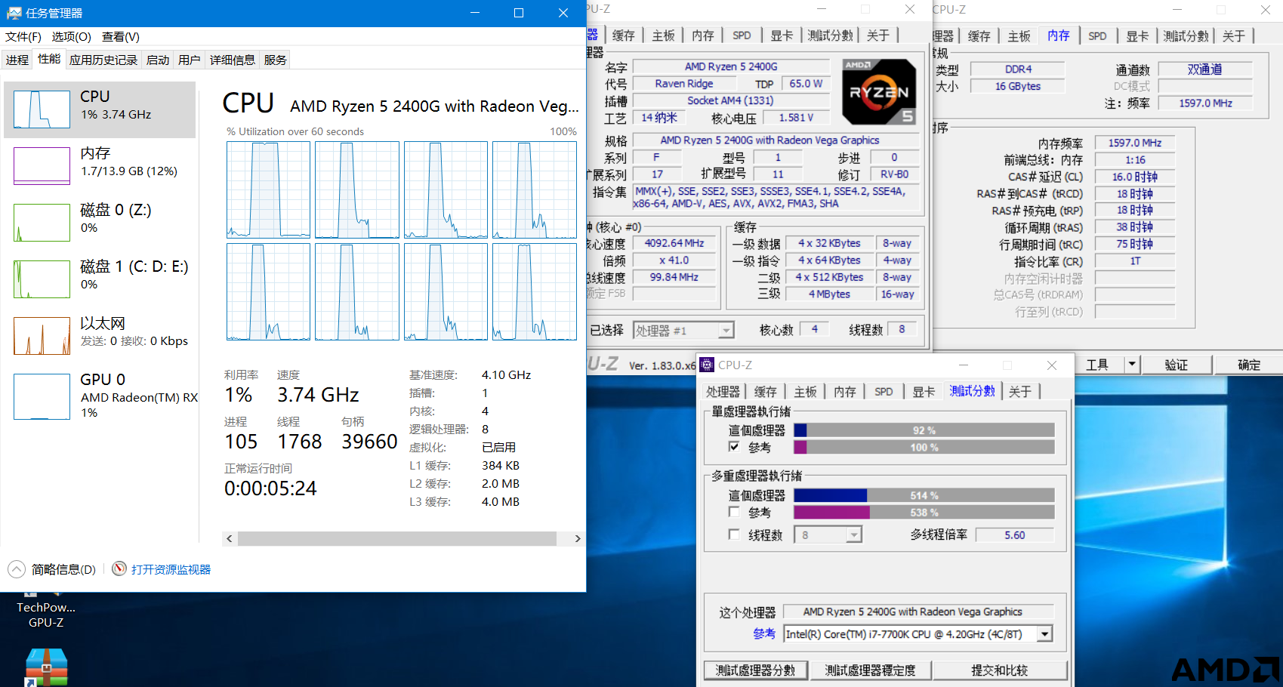Click the Task Manager title bar icon
This screenshot has height=687, width=1283.
14,13
